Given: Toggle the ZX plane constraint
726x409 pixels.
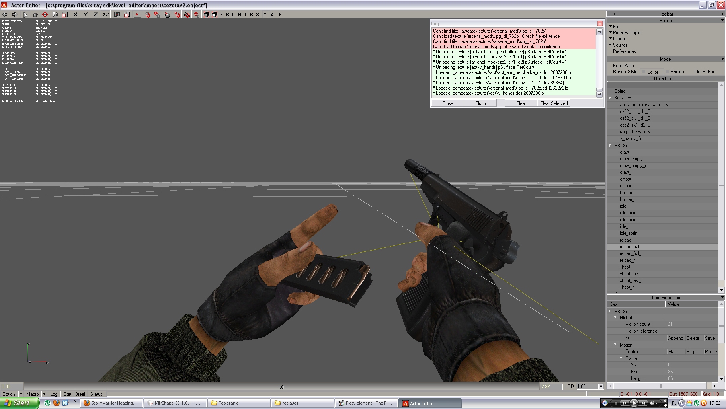Looking at the screenshot, I should coord(106,14).
